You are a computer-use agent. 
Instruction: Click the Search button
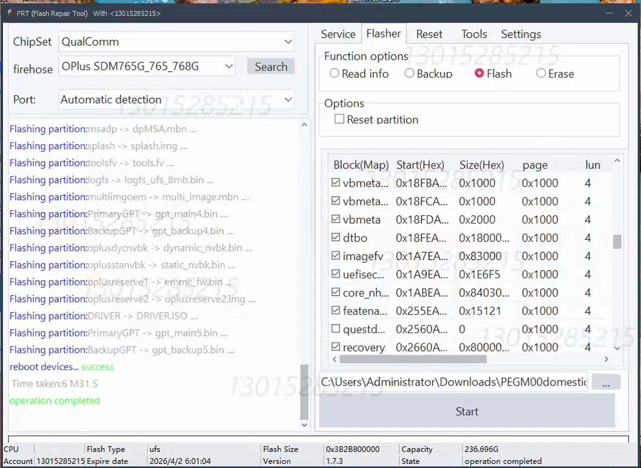tap(271, 66)
